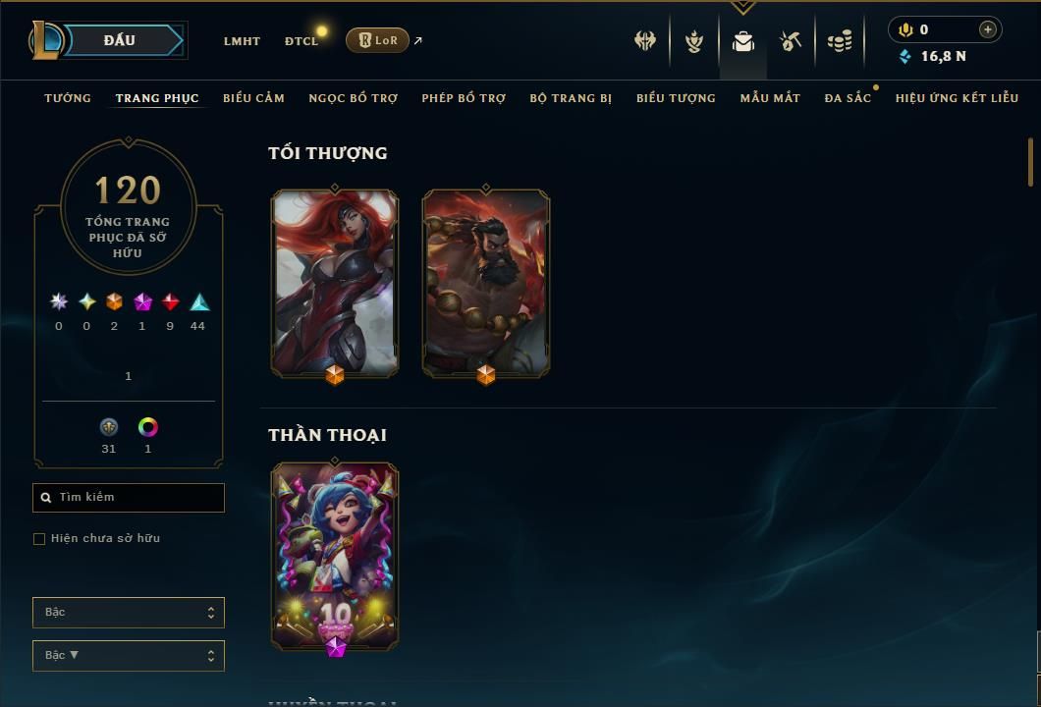This screenshot has height=707, width=1041.
Task: Click the League of Legends logo
Action: pyautogui.click(x=45, y=40)
